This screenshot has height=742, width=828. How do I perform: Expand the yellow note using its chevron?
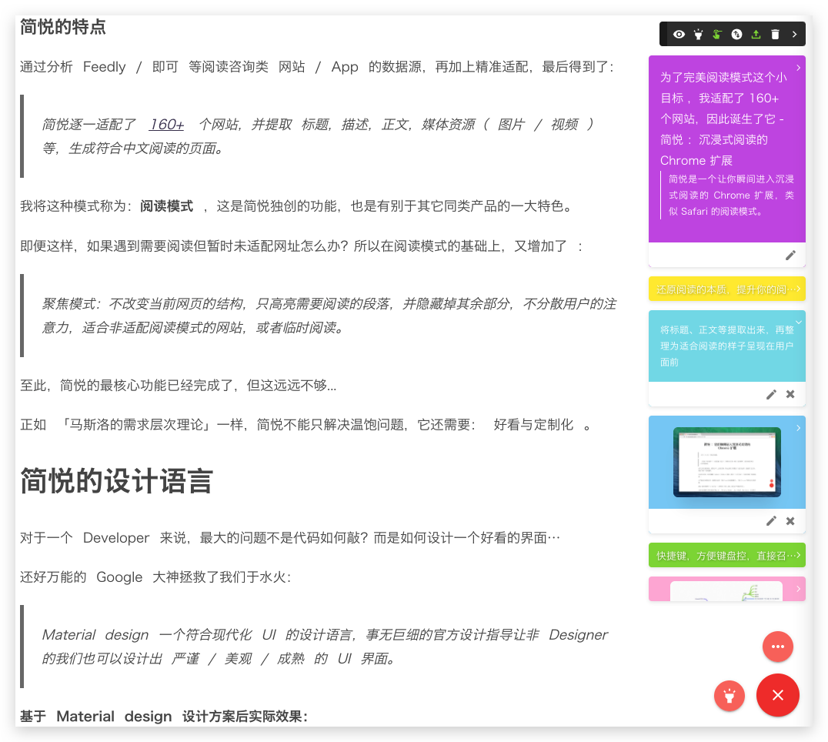(x=798, y=287)
